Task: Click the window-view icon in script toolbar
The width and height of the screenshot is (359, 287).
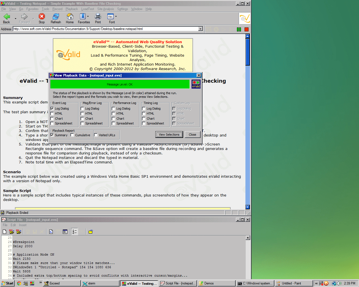Action: pyautogui.click(x=65, y=232)
